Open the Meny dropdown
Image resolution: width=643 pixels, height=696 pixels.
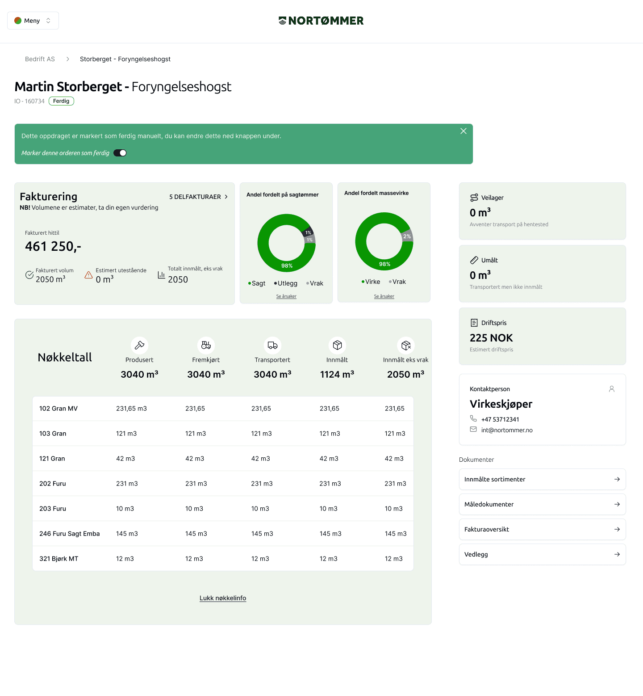click(x=33, y=20)
